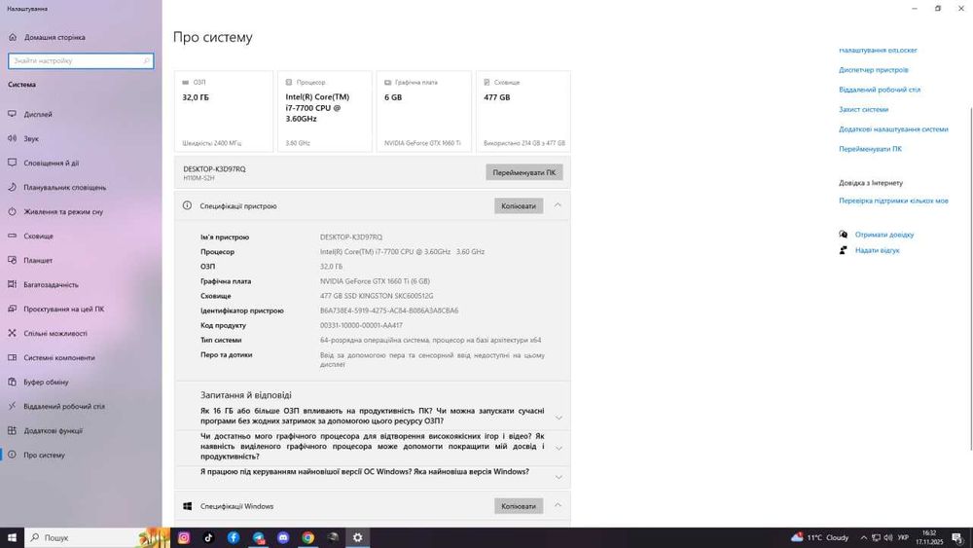Click the Отримати довідку link
973x548 pixels.
[x=884, y=235]
